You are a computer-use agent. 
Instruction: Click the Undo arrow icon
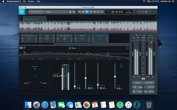point(139,12)
